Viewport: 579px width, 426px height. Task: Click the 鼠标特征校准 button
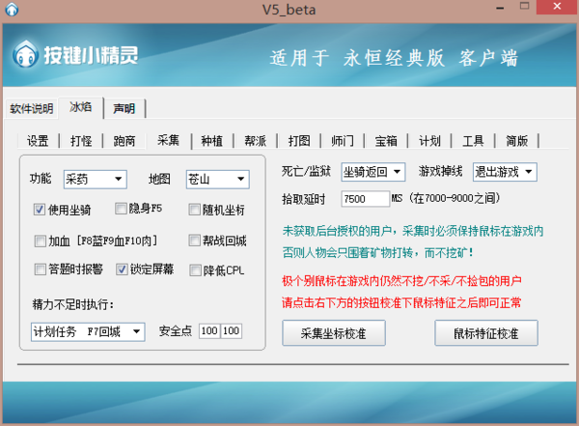pyautogui.click(x=486, y=333)
